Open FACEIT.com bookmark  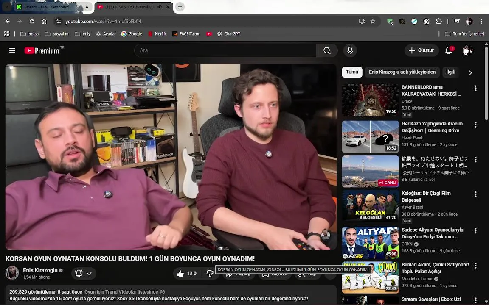click(x=186, y=33)
